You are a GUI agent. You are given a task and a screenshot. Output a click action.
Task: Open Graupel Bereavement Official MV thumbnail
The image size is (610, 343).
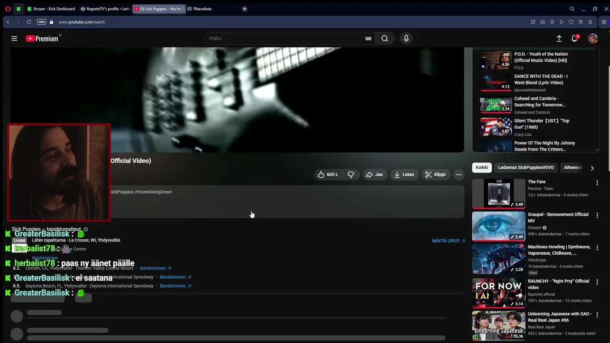499,226
